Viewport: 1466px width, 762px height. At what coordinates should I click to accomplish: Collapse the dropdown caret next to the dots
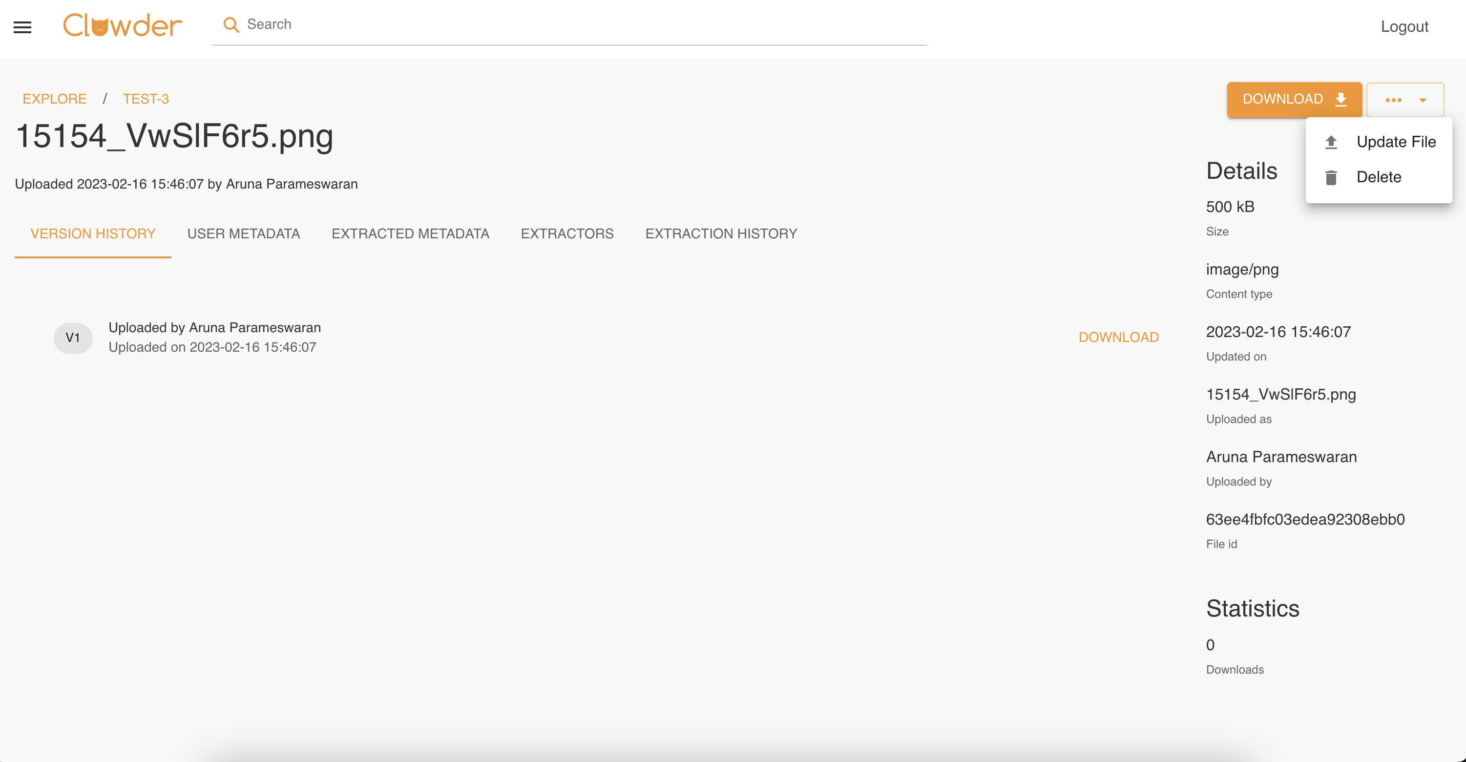1423,100
